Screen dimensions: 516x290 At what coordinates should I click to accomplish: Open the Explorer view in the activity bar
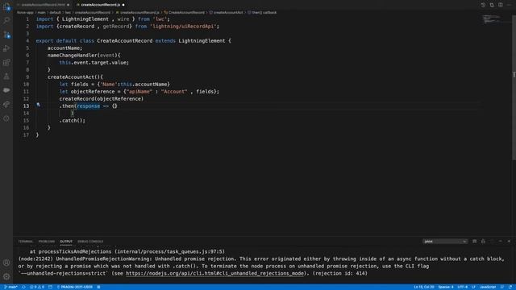coord(6,6)
